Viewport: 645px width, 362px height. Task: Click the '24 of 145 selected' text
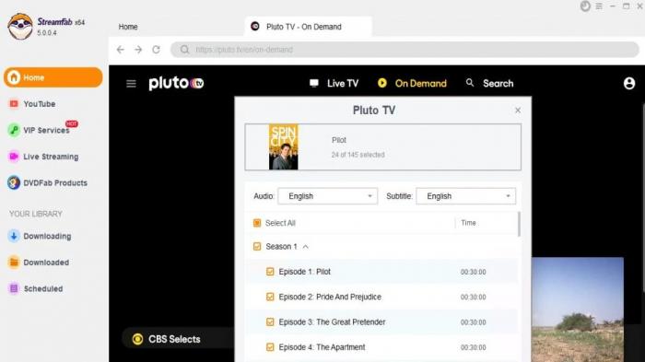point(358,155)
